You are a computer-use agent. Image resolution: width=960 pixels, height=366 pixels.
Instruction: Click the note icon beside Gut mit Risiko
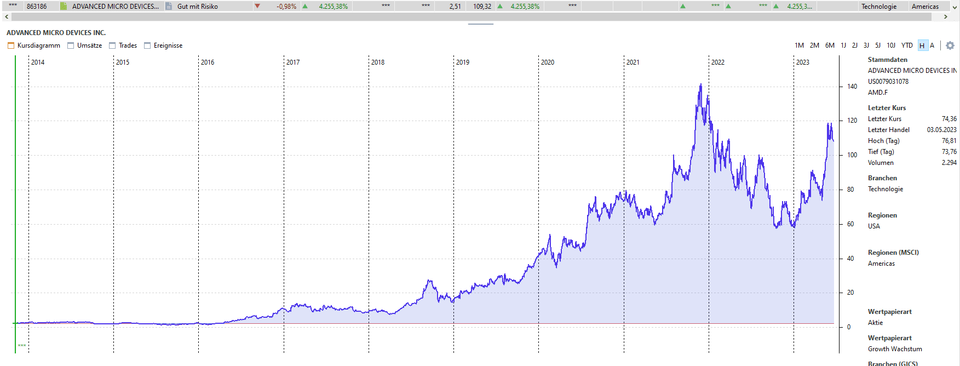[x=169, y=7]
